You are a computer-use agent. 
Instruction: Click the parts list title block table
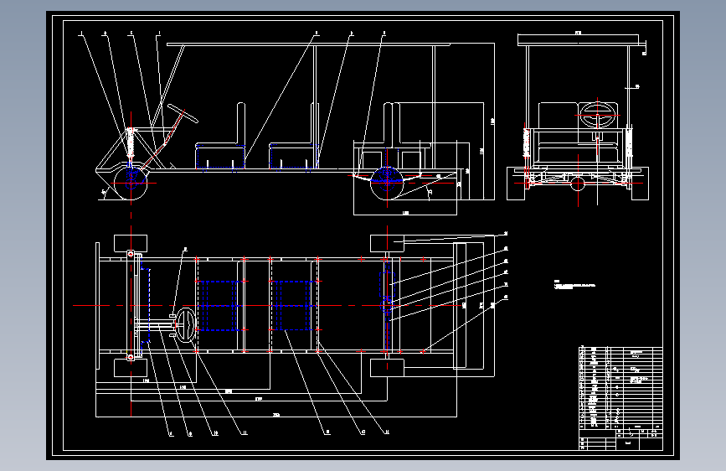tap(620, 398)
